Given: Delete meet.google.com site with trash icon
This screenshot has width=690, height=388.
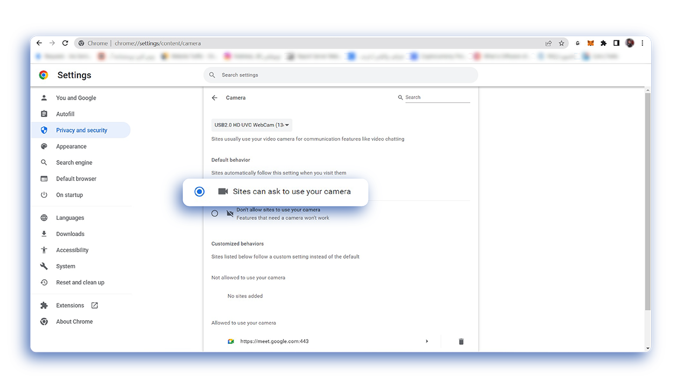Looking at the screenshot, I should coord(461,341).
